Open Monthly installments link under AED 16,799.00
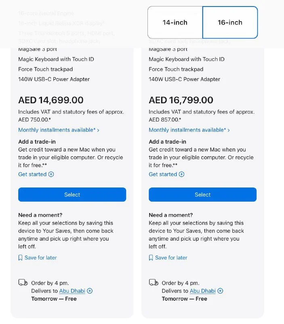The image size is (284, 324). point(189,130)
